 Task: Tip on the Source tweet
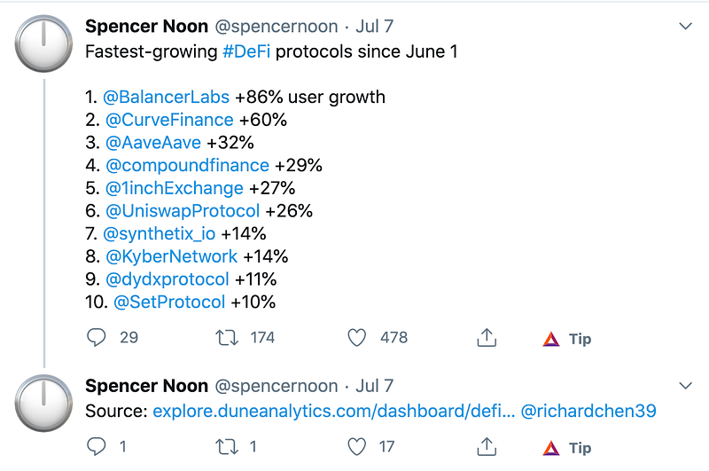pos(567,448)
